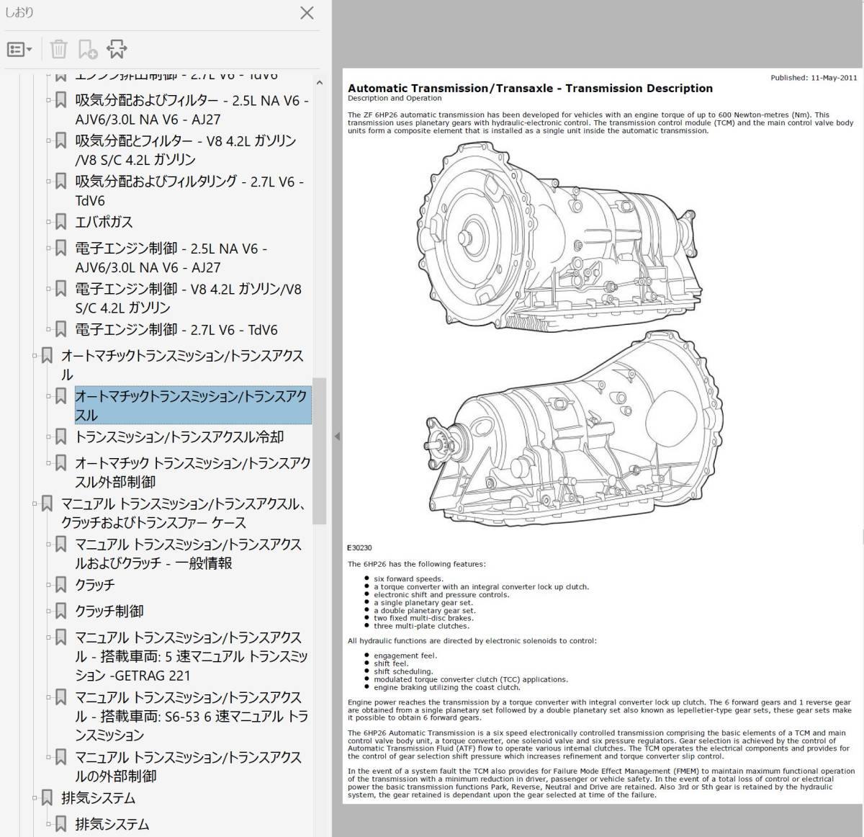Click the bookmark icon beside クラッチ制御

pos(61,611)
